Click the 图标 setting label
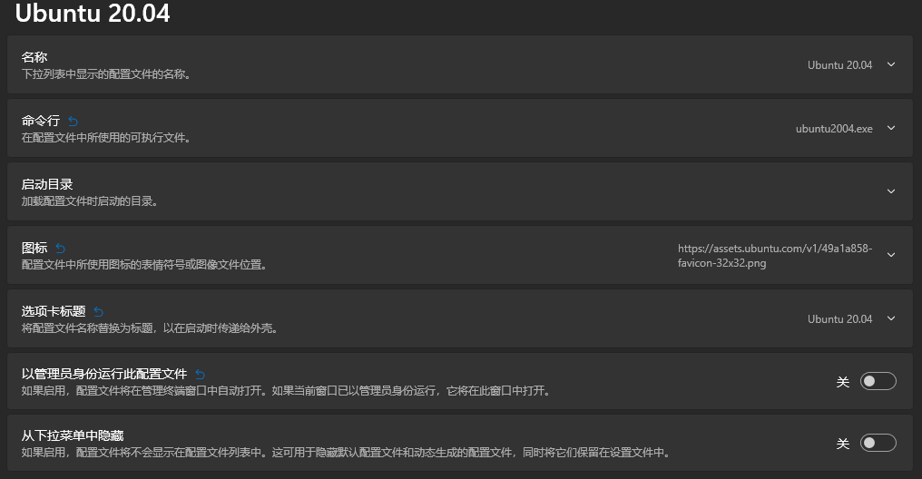Viewport: 922px width, 479px height. (34, 248)
